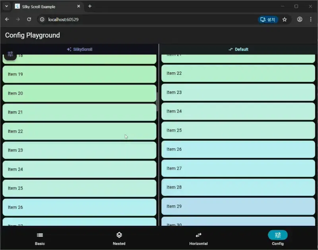Click Item 22 in Default list
This screenshot has height=250, width=318.
(238, 73)
